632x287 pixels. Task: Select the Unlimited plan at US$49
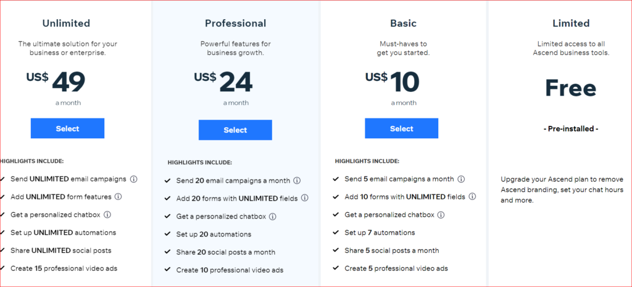coord(67,128)
